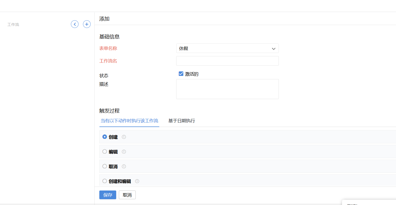Click the info icon beside 编辑
396x205 pixels.
pyautogui.click(x=124, y=152)
